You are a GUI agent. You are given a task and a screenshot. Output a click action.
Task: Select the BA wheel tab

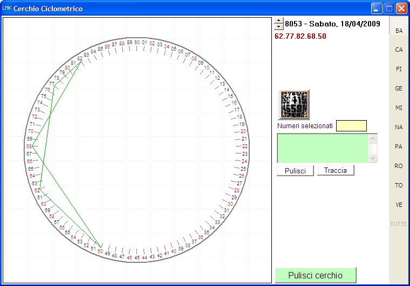tap(399, 31)
